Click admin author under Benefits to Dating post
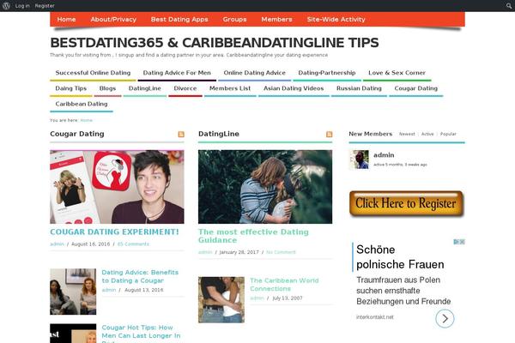 [109, 290]
